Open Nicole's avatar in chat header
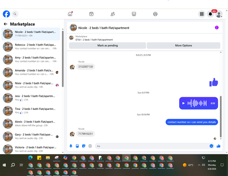 [73, 27]
